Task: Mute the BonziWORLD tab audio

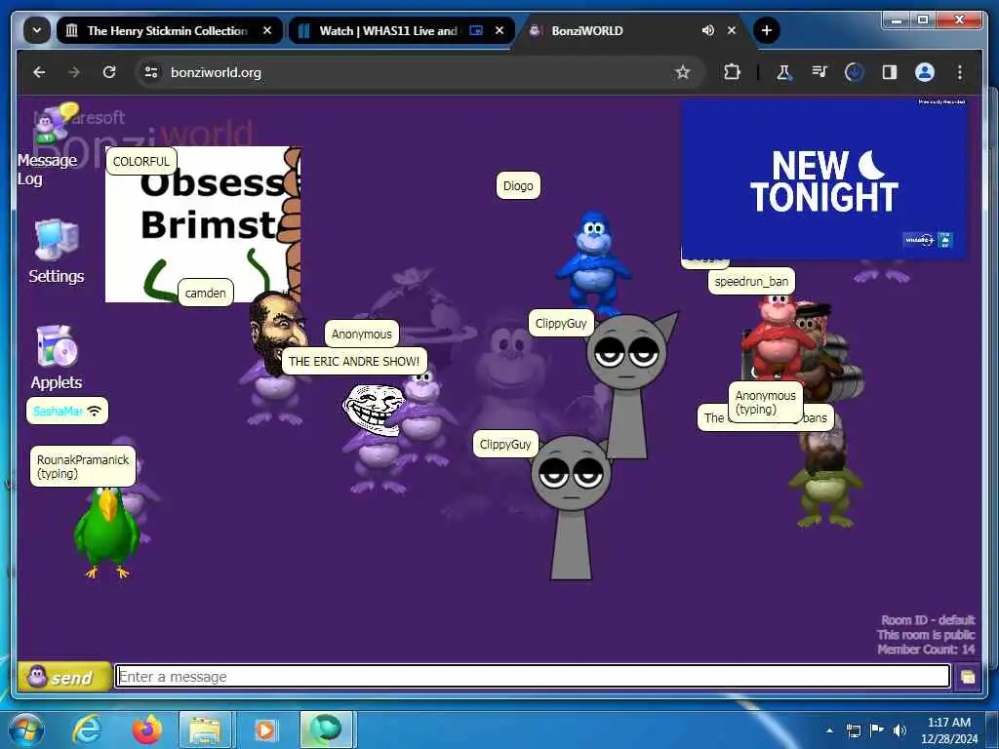Action: [x=708, y=30]
